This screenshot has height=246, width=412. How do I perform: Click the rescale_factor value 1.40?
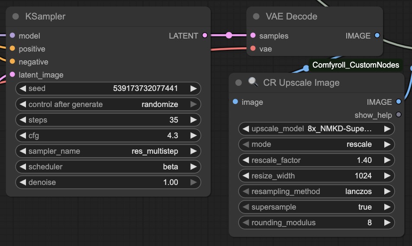tap(364, 160)
